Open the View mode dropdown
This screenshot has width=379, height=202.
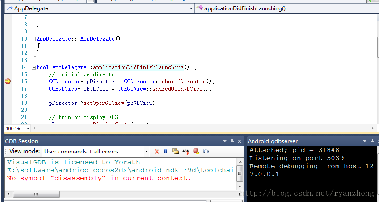click(x=147, y=152)
